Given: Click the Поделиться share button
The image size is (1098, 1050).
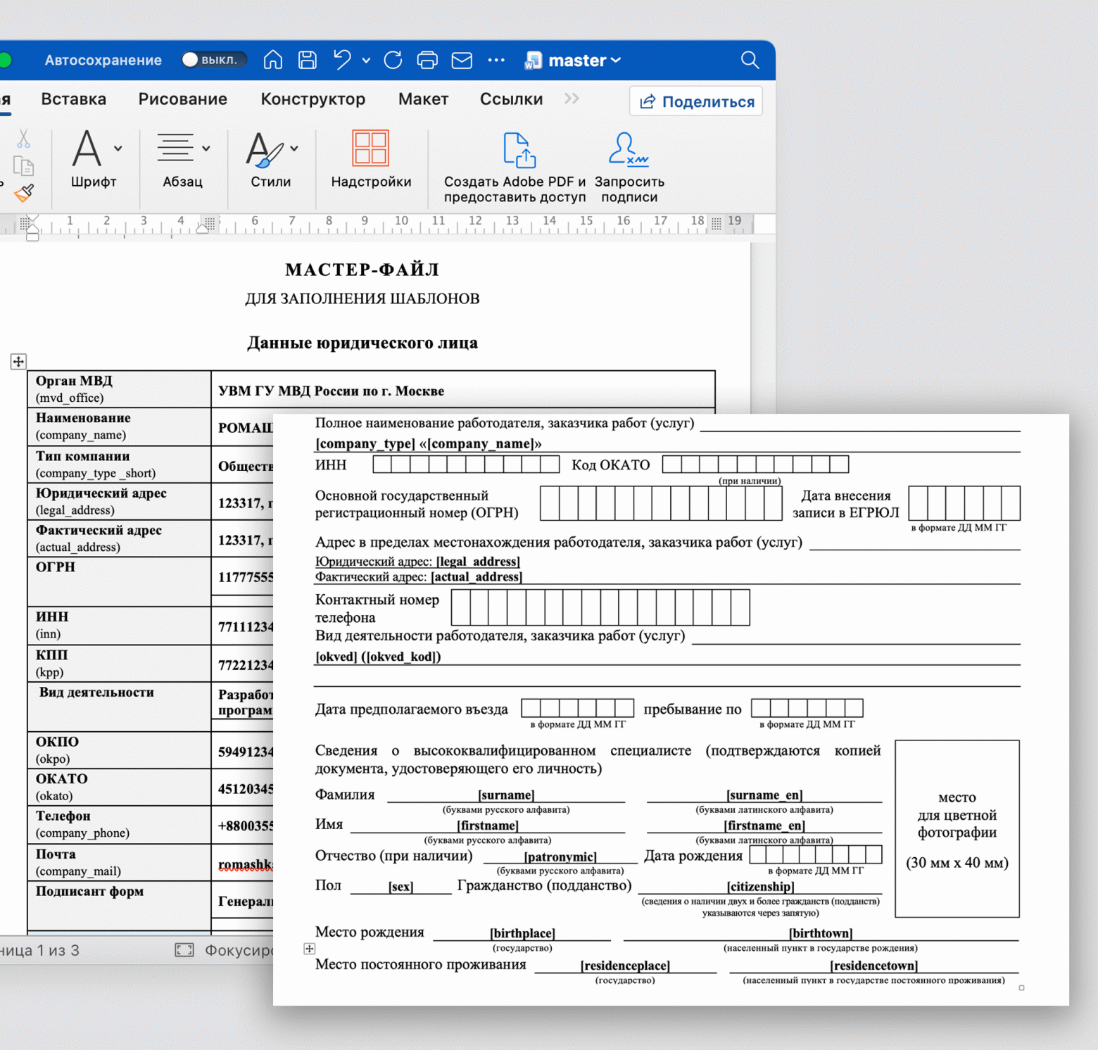Looking at the screenshot, I should coord(696,101).
